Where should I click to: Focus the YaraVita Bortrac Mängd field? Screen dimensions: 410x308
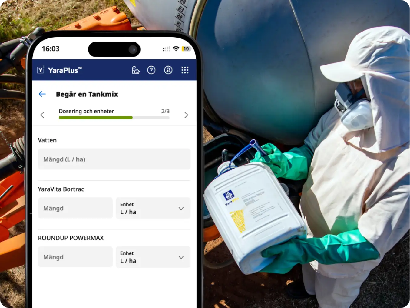click(x=75, y=208)
